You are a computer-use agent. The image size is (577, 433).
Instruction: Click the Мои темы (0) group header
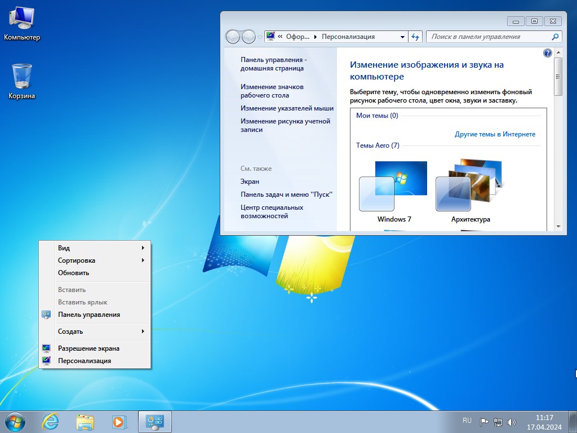click(x=377, y=116)
